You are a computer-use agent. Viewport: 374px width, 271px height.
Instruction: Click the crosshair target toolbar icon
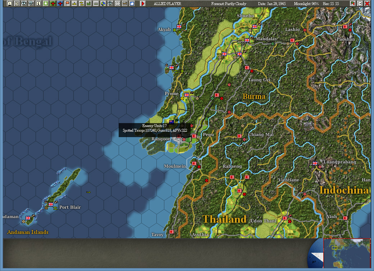[x=110, y=3]
